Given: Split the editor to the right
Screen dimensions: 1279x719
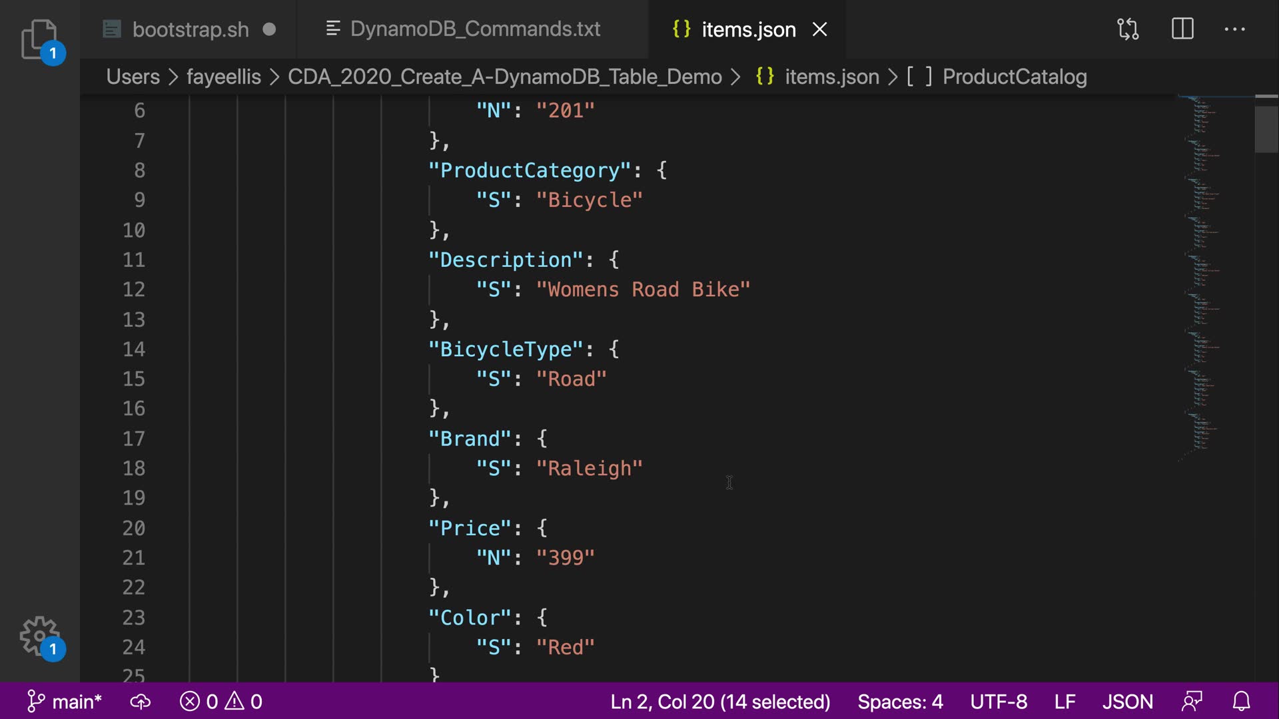Looking at the screenshot, I should 1182,29.
